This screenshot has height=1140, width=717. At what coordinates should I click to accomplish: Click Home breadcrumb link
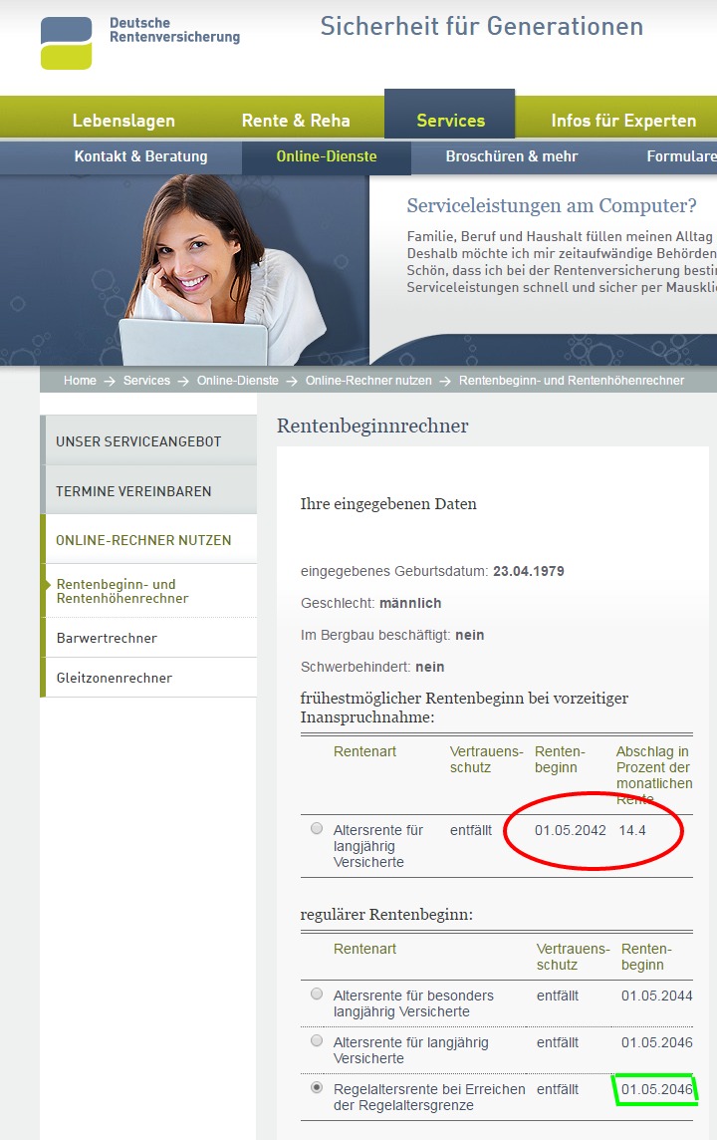[80, 381]
